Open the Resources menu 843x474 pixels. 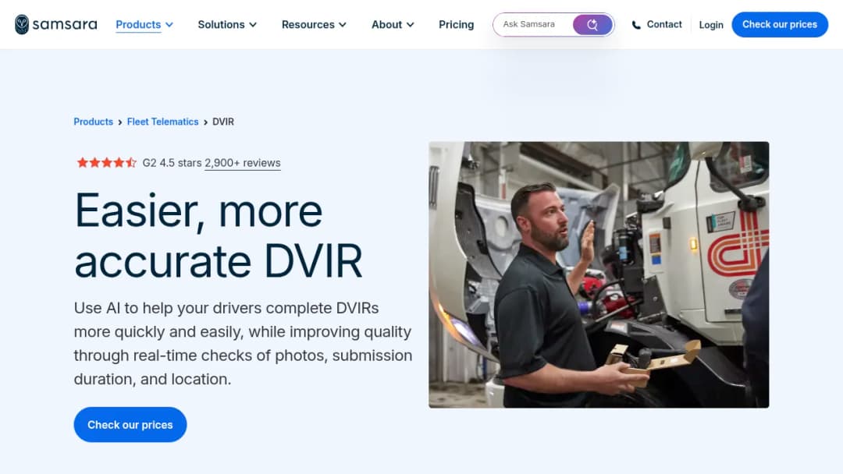point(308,25)
